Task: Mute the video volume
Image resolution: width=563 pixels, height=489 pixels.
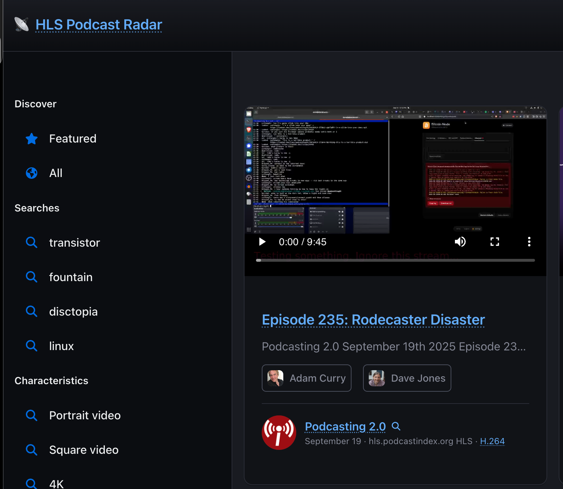Action: [x=460, y=242]
